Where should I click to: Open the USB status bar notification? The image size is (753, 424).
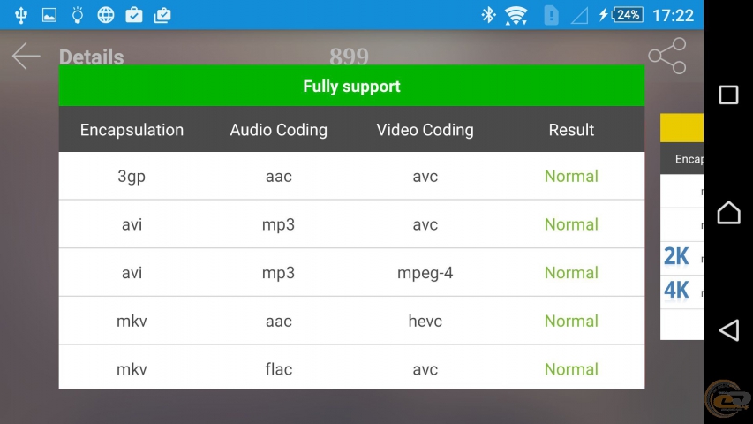[x=20, y=15]
